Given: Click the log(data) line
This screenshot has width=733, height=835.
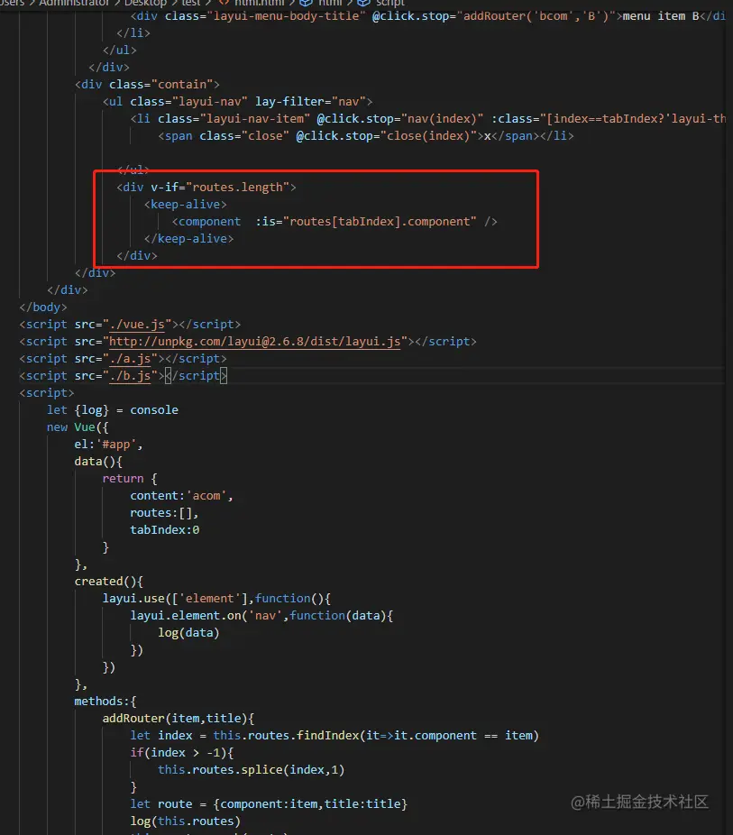Looking at the screenshot, I should pyautogui.click(x=188, y=633).
